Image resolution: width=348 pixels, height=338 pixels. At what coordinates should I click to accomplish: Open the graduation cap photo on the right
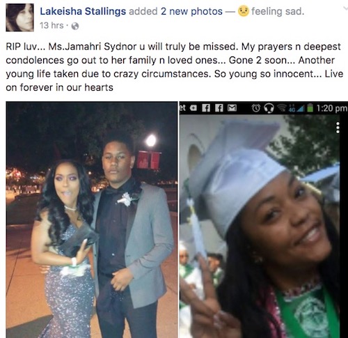(264, 220)
